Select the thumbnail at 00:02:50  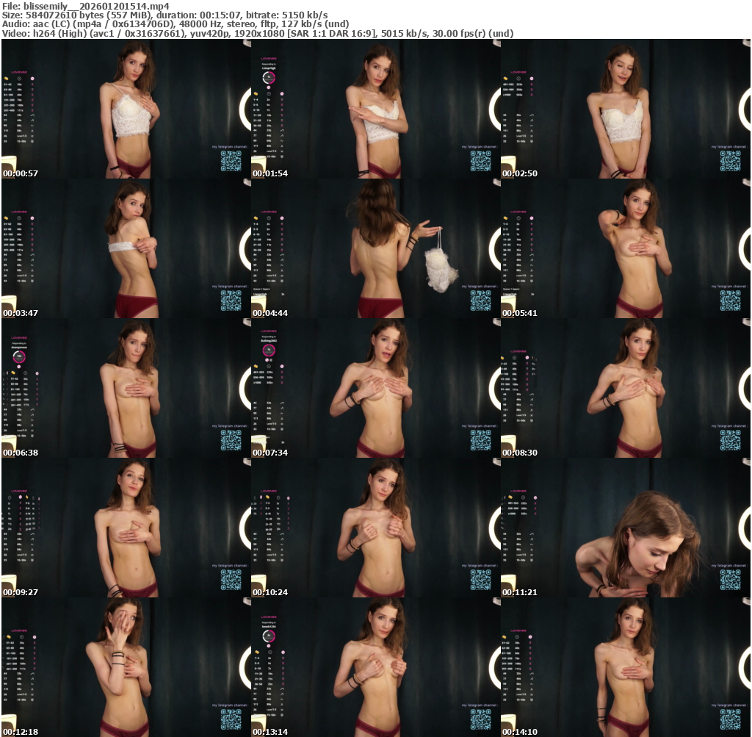pyautogui.click(x=625, y=109)
